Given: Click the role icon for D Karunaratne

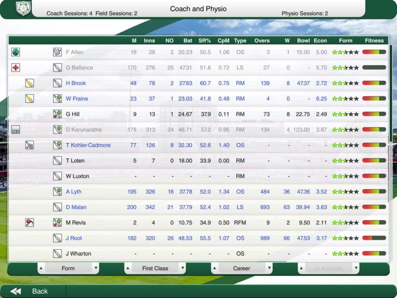Looking at the screenshot, I should point(57,129).
